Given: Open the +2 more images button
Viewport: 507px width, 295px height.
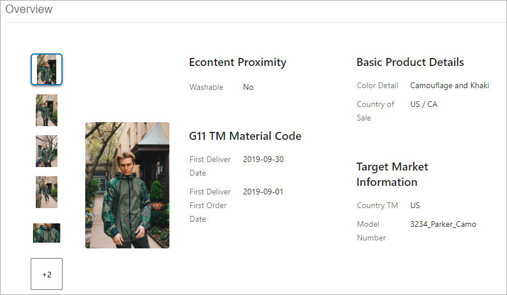Looking at the screenshot, I should click(47, 274).
